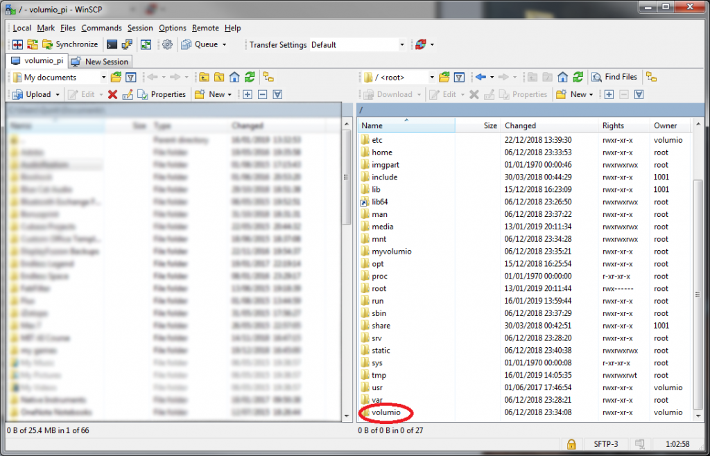
Task: Go to local parent directory icon
Action: pos(205,78)
